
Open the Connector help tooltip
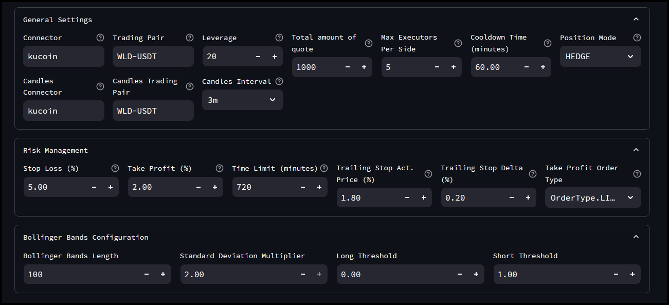(100, 38)
